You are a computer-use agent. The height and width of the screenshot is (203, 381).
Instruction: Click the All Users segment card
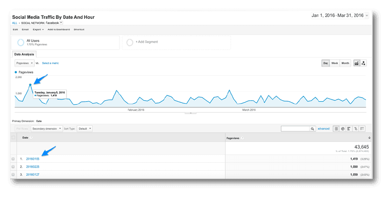pyautogui.click(x=65, y=43)
